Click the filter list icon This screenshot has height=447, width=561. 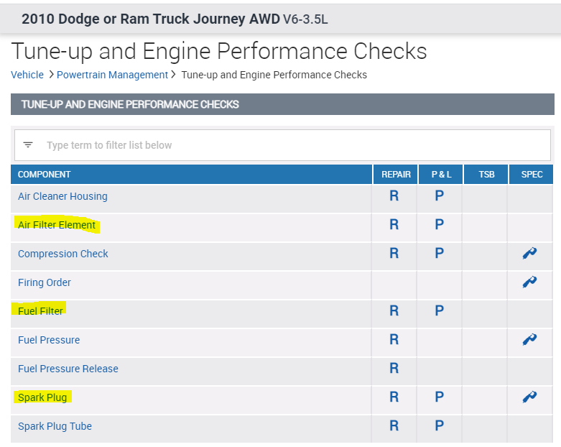pos(28,145)
